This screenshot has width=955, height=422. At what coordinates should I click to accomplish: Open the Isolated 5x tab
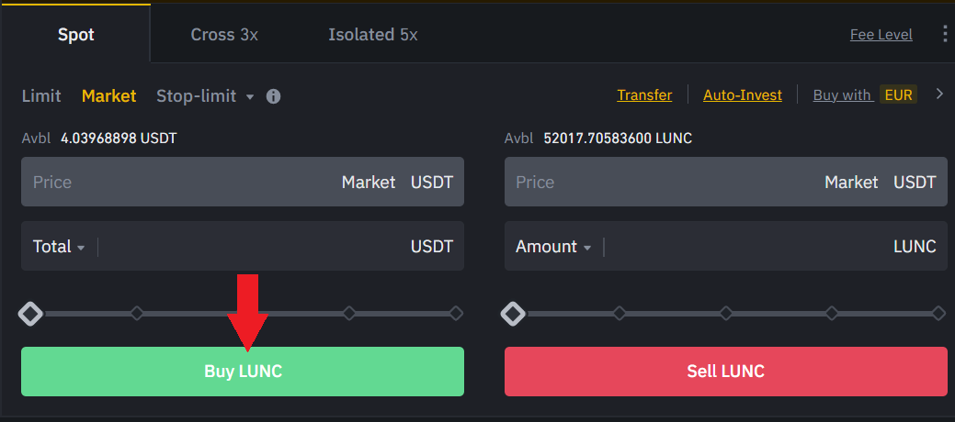pyautogui.click(x=372, y=35)
